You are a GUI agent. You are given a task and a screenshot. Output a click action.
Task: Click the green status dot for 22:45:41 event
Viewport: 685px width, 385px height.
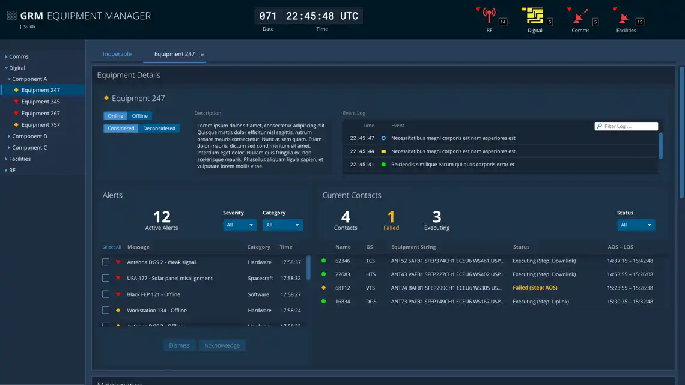tap(383, 165)
